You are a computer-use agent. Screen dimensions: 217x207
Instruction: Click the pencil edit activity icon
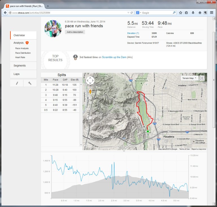(x=17, y=83)
